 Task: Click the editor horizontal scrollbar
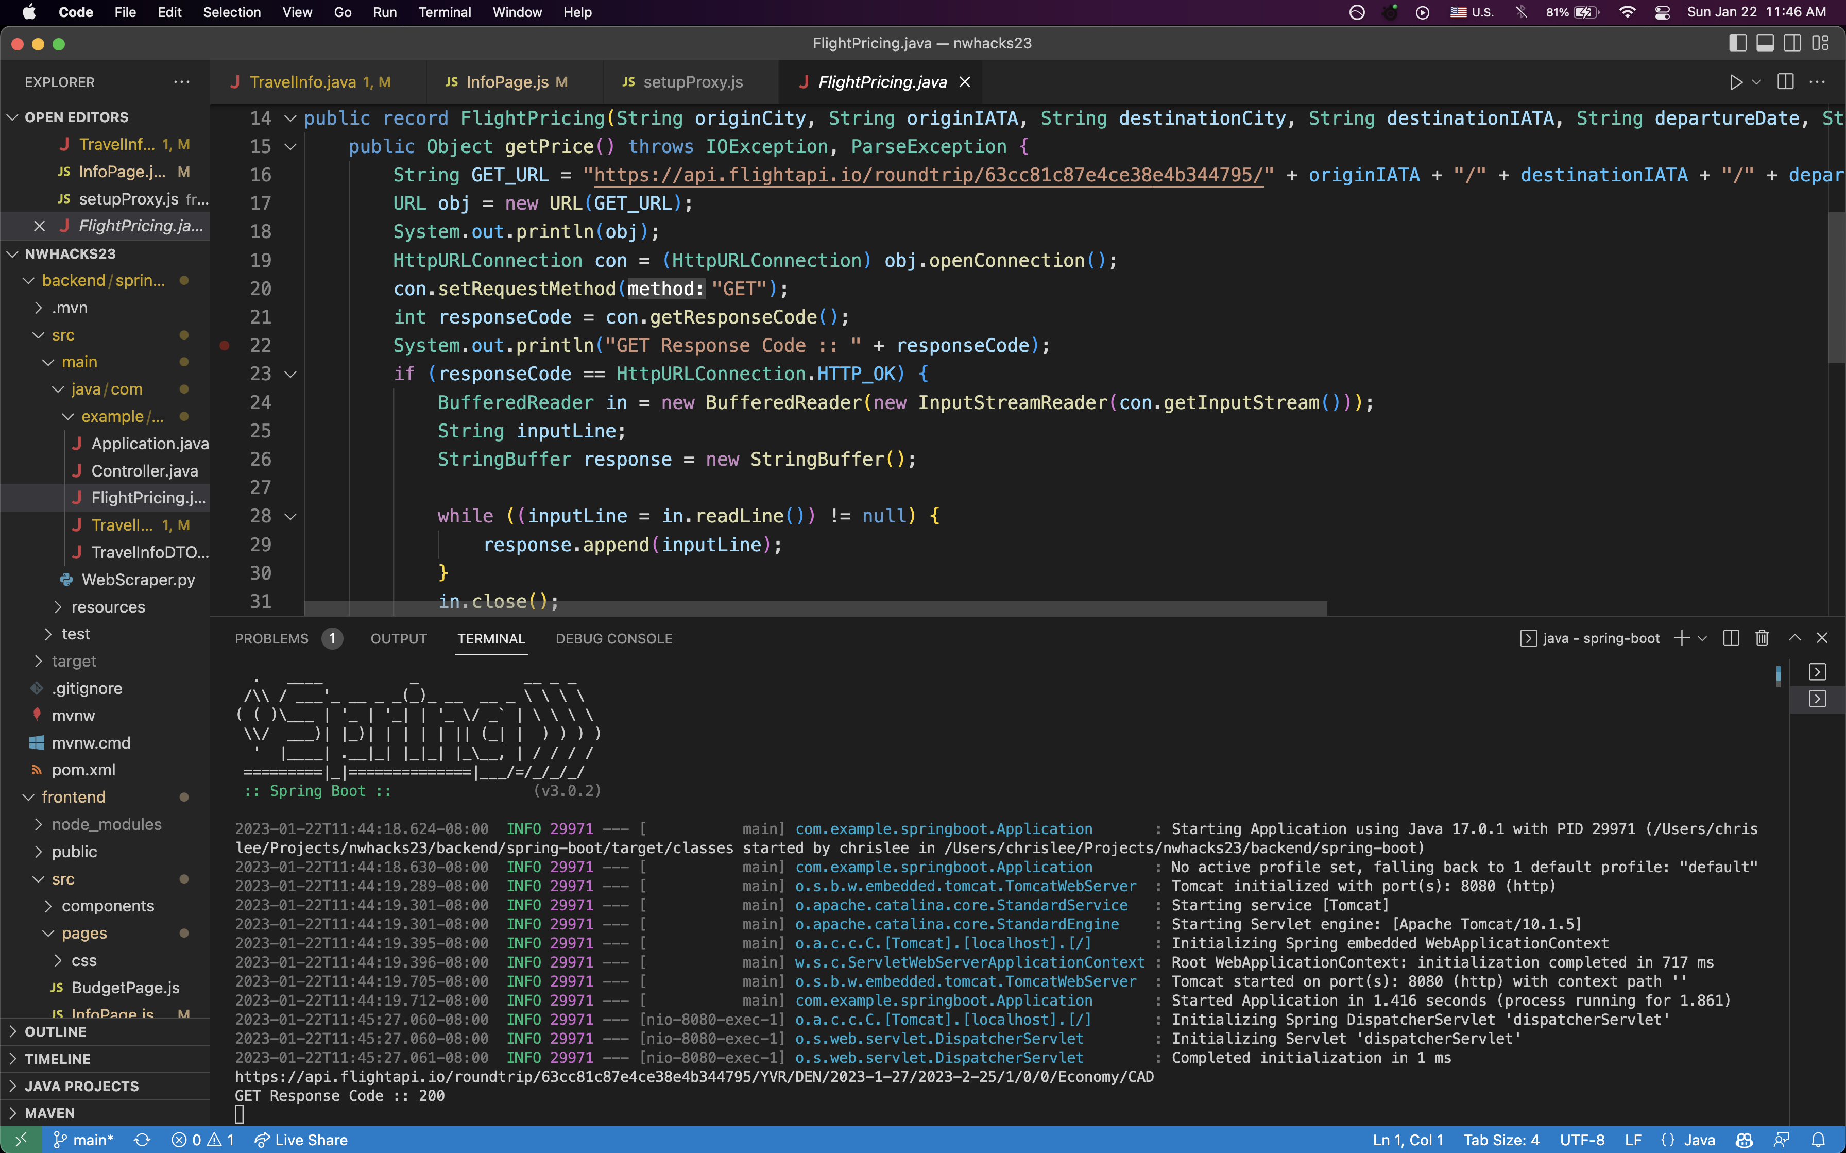pos(815,608)
